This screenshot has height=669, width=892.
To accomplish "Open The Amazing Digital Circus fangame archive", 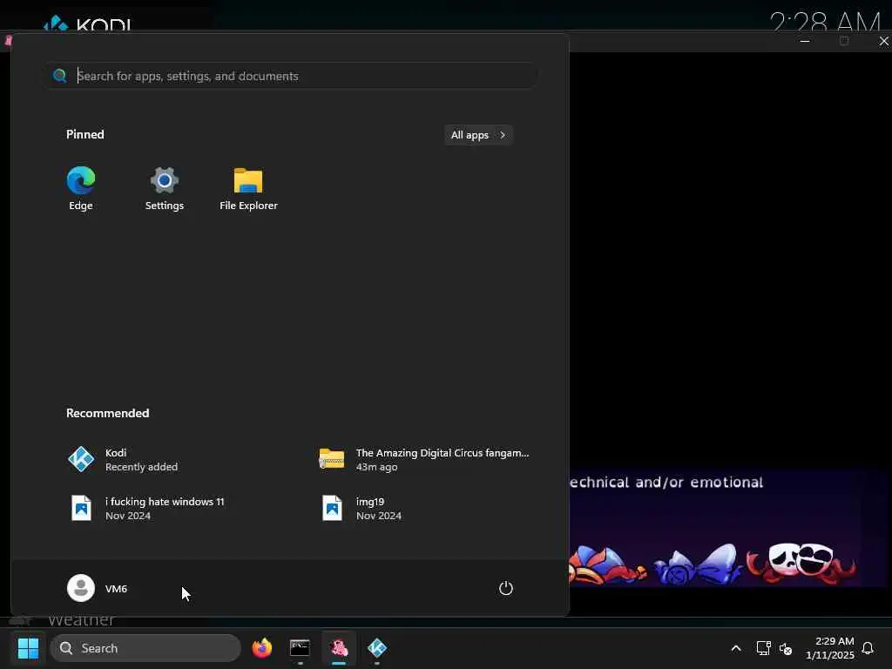I will coord(424,460).
